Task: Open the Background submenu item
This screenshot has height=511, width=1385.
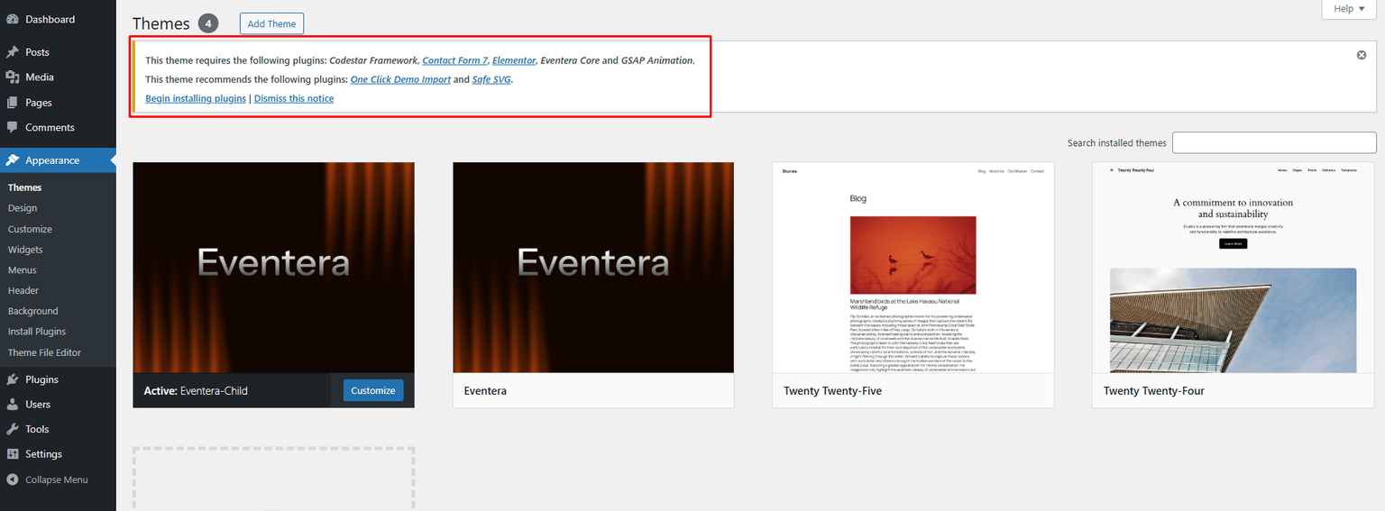Action: 32,311
